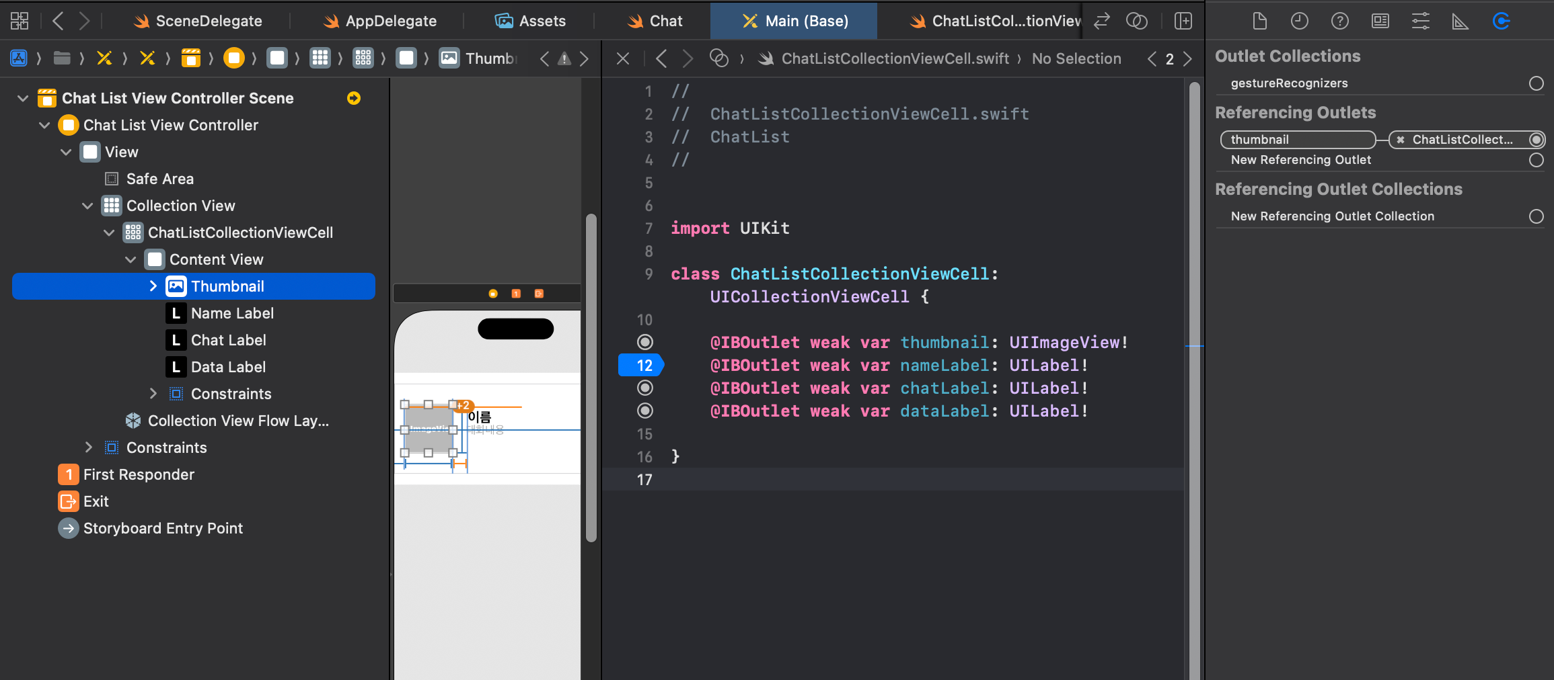Show the History inspector
Image resolution: width=1554 pixels, height=680 pixels.
coord(1300,21)
